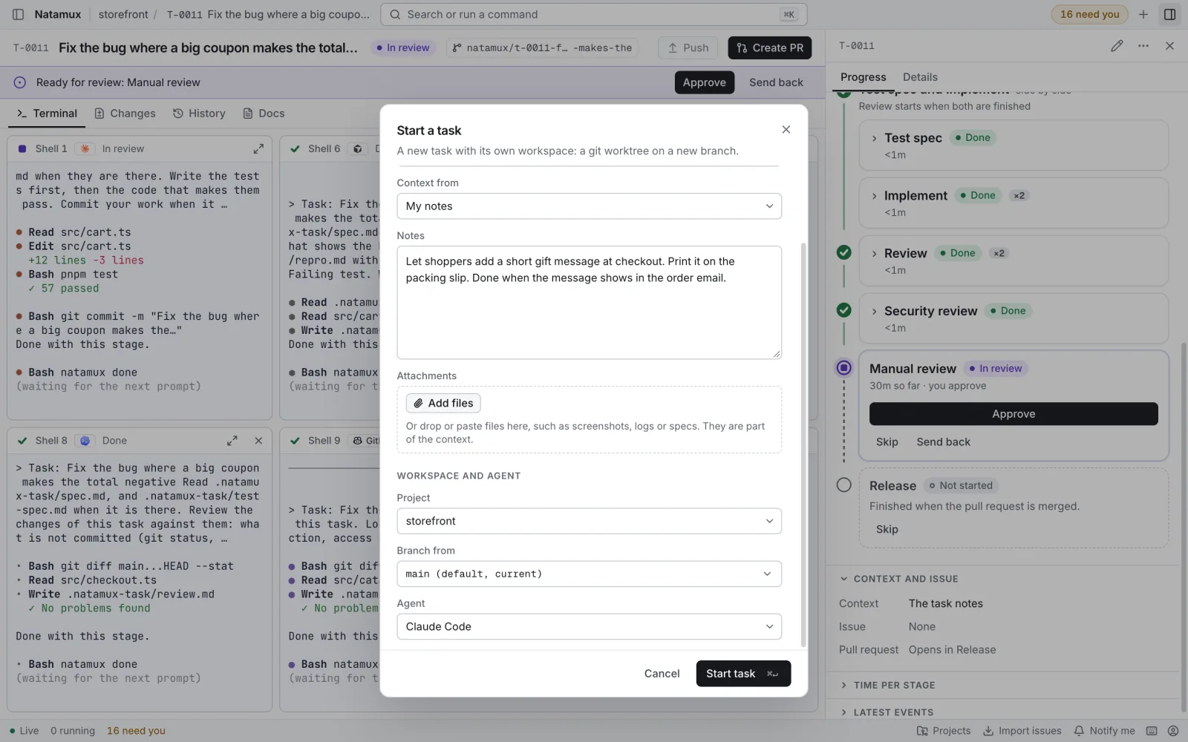Viewport: 1188px width, 742px height.
Task: Click the 16 need you badge at top
Action: point(1089,14)
